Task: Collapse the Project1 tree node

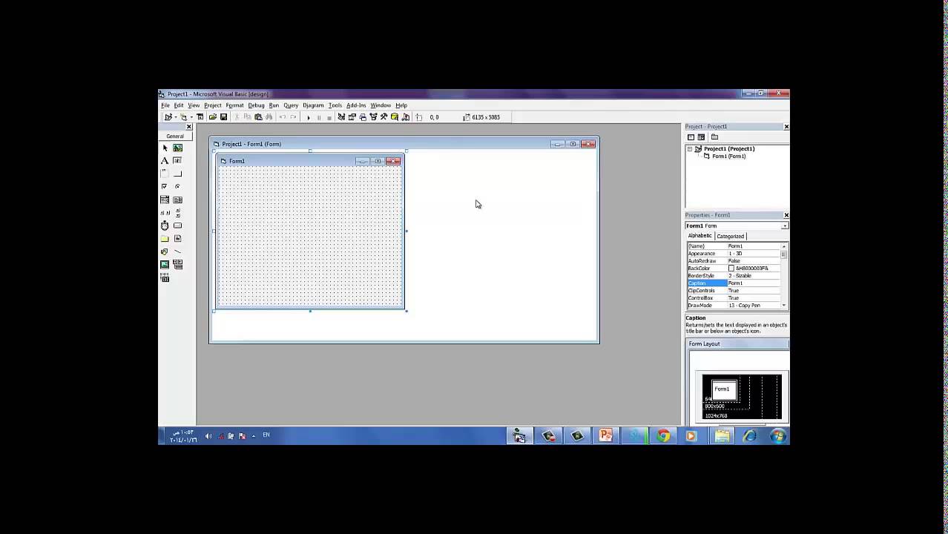Action: click(x=690, y=149)
